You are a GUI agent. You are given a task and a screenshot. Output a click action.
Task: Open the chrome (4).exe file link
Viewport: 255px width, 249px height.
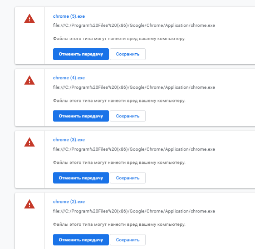69,78
